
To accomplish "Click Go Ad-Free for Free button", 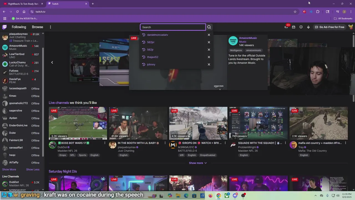I will [329, 27].
